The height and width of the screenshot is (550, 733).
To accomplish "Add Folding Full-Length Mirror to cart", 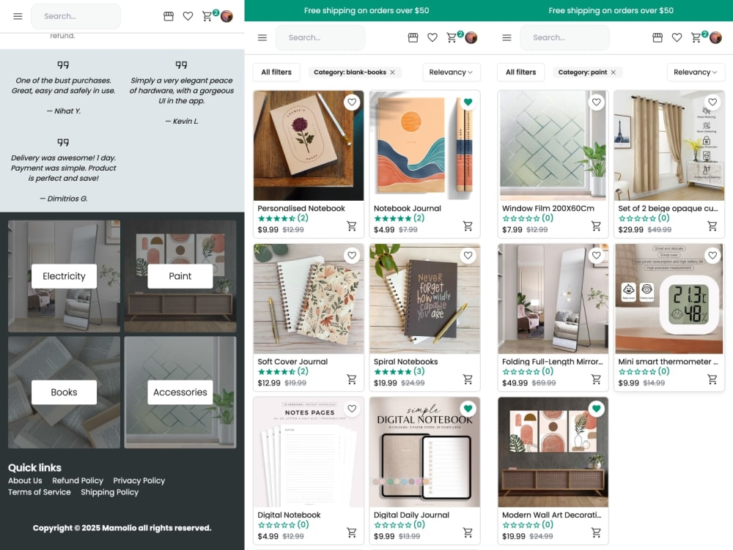I will tap(596, 379).
